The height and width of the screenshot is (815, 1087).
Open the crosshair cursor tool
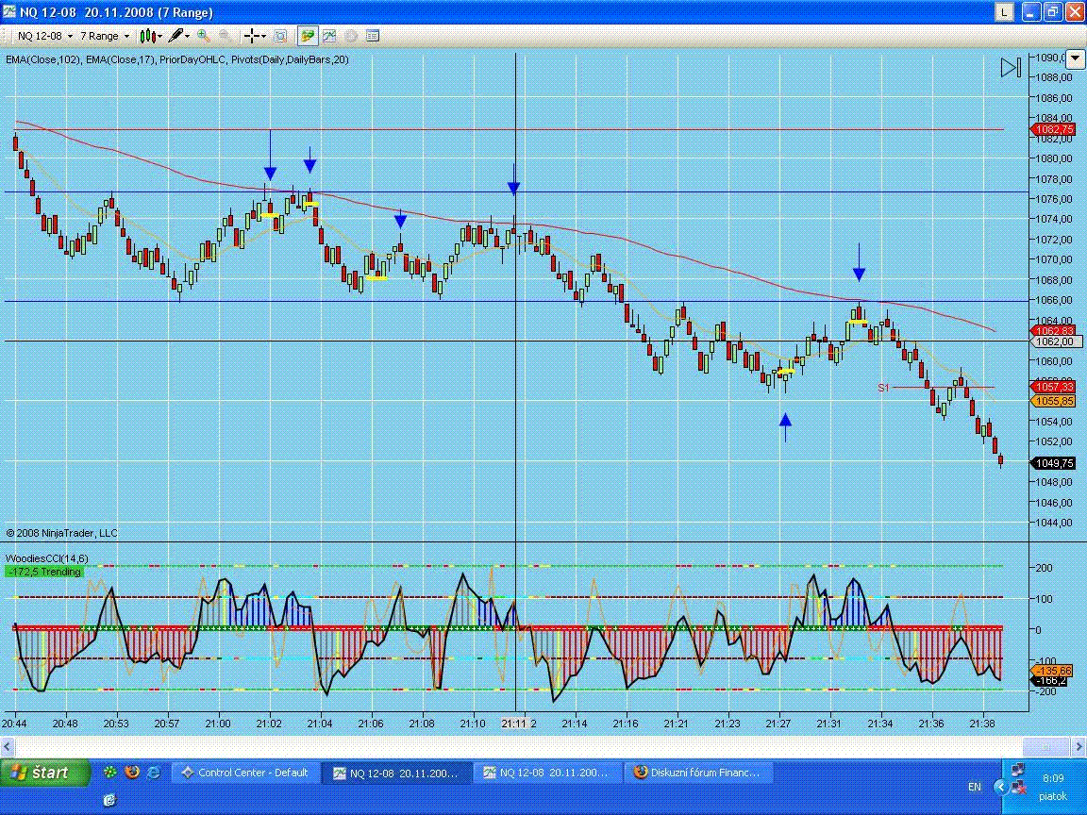[254, 36]
